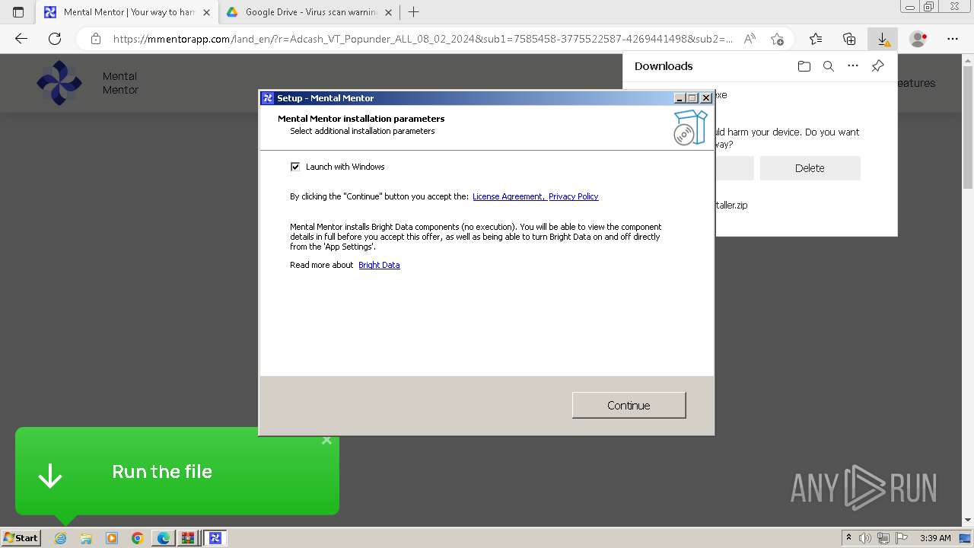Open the Windows Start menu
The image size is (974, 548).
pyautogui.click(x=21, y=537)
